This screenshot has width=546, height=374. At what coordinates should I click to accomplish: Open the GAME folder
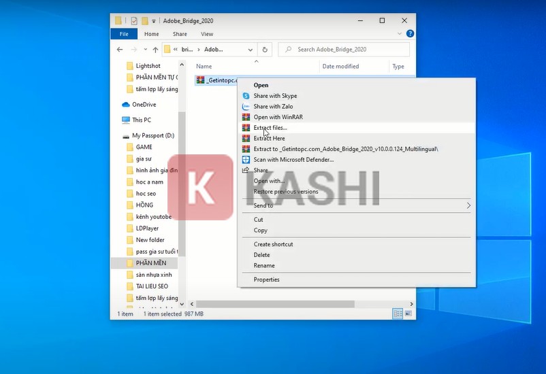pyautogui.click(x=144, y=147)
